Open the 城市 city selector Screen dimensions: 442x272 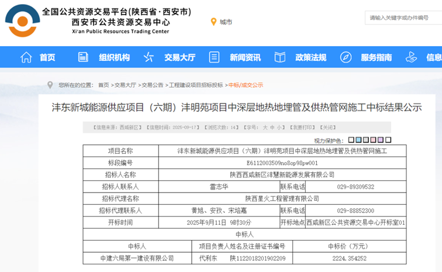point(226,22)
